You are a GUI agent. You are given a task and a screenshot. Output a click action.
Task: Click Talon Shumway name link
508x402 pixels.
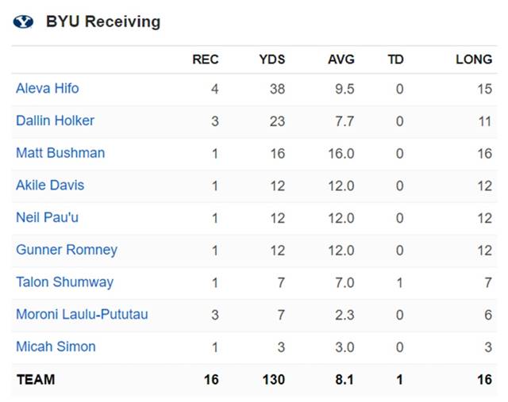click(x=64, y=282)
